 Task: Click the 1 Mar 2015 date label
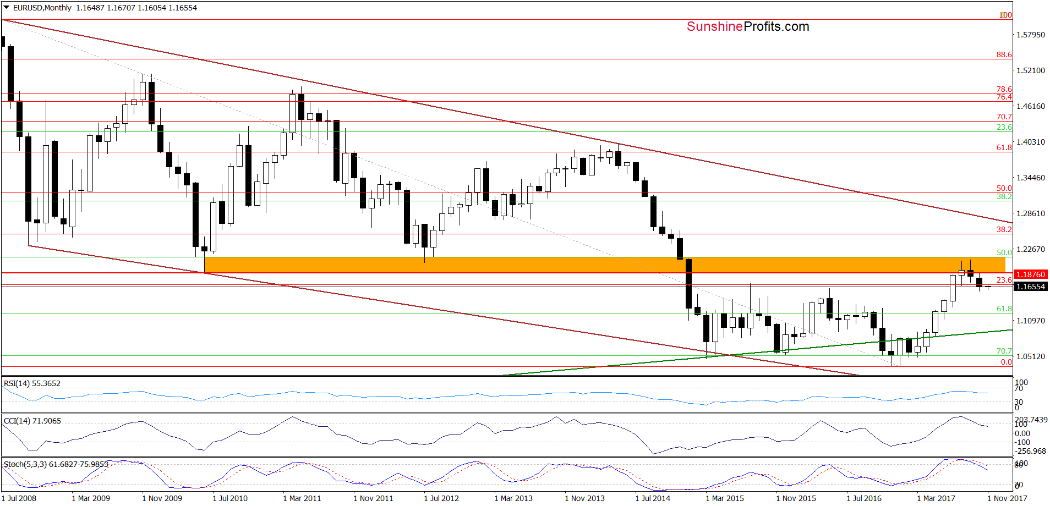click(725, 498)
